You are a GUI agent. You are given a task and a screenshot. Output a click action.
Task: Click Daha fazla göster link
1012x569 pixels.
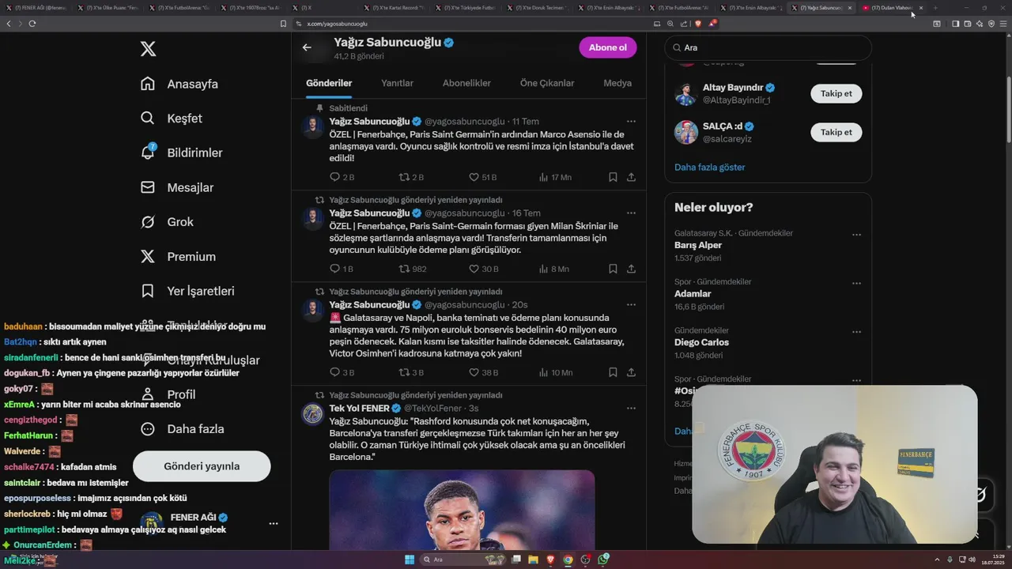pos(709,168)
